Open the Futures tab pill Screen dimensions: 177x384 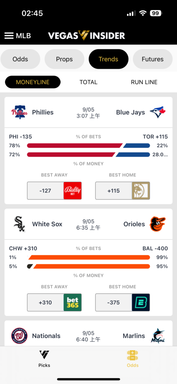click(x=152, y=59)
